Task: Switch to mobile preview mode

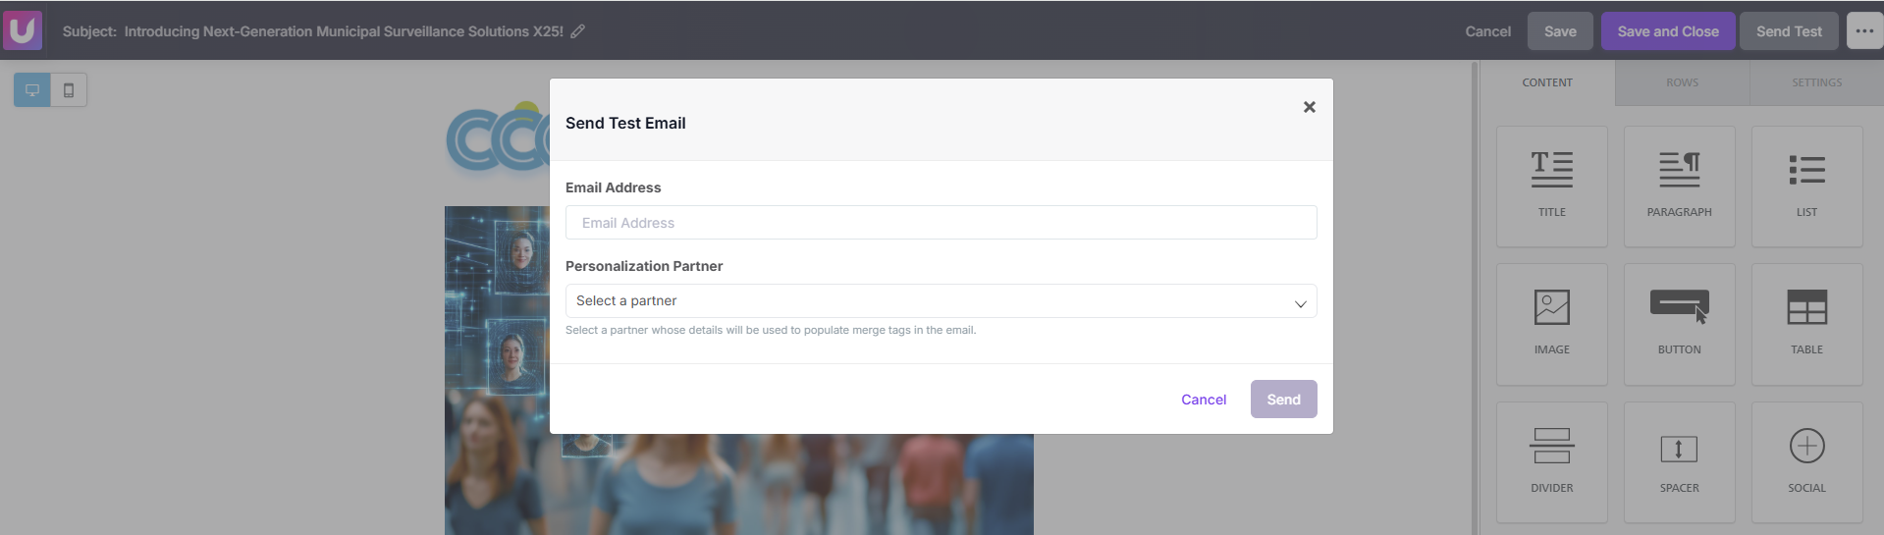Action: tap(69, 90)
